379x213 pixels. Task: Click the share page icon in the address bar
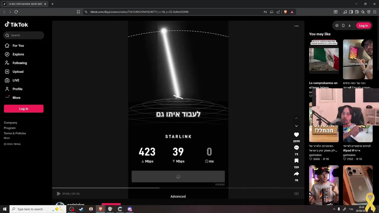[278, 12]
